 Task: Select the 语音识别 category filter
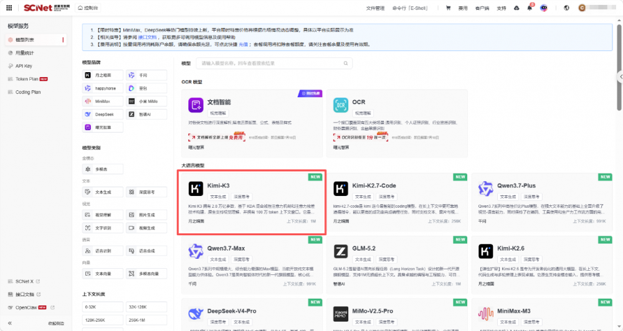coord(103,251)
